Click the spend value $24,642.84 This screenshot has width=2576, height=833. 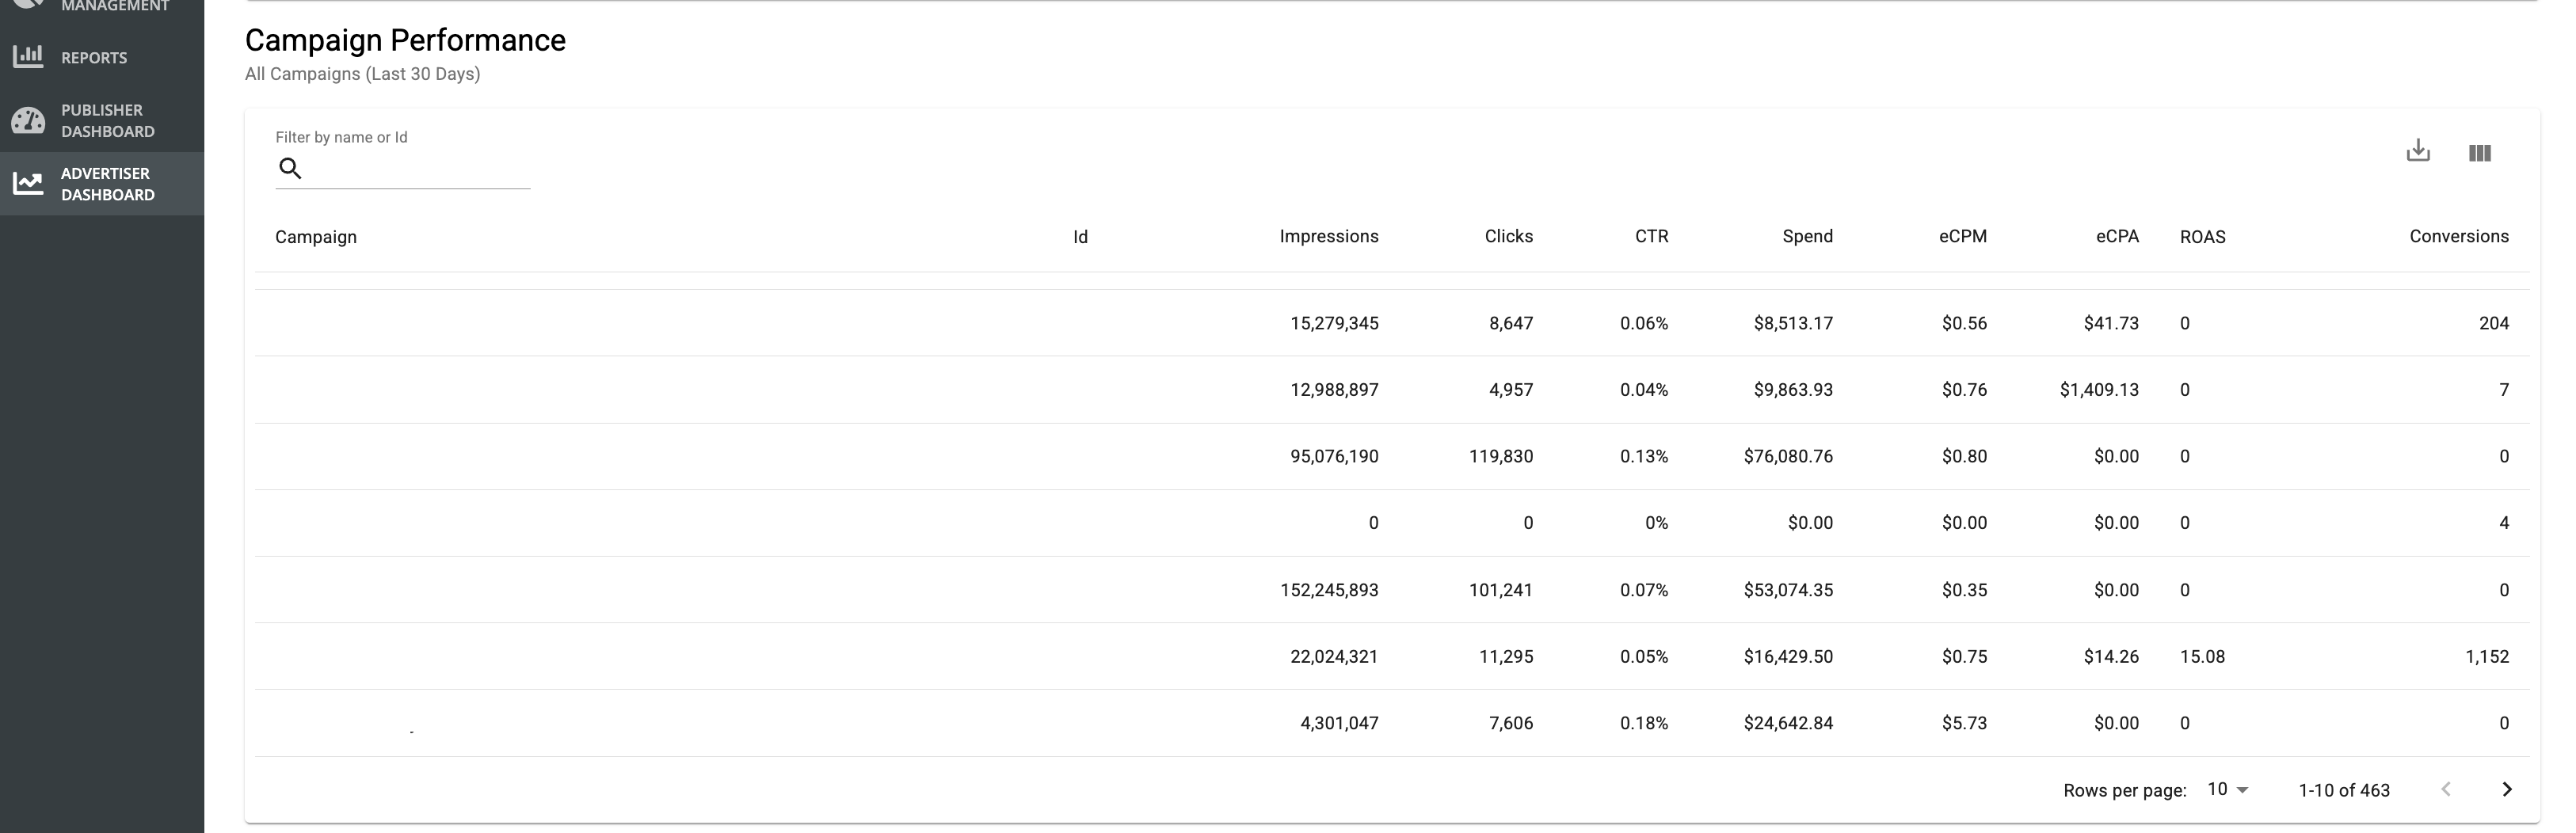pos(1788,723)
